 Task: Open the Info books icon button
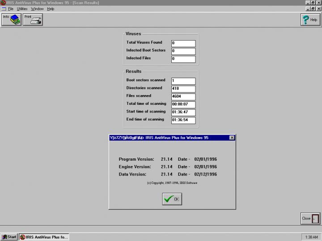pos(12,20)
